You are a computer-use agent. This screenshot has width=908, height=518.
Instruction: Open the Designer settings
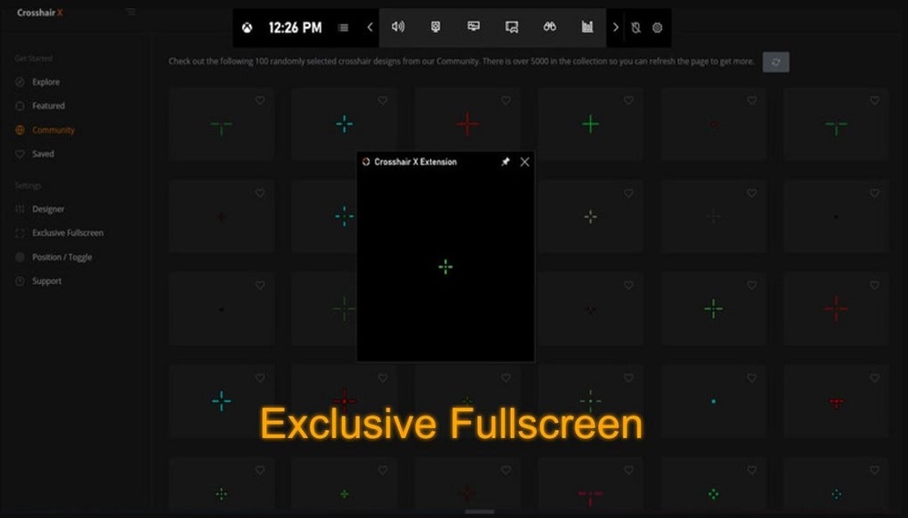48,209
